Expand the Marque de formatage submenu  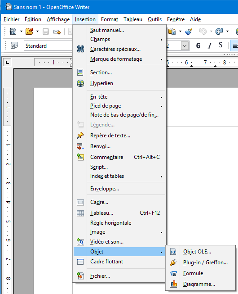(161, 59)
